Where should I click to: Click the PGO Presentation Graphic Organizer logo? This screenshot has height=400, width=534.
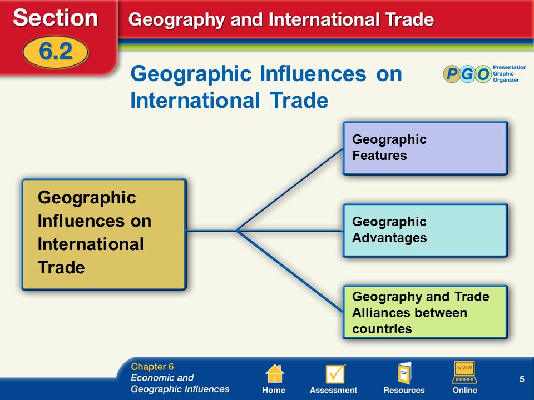point(484,73)
